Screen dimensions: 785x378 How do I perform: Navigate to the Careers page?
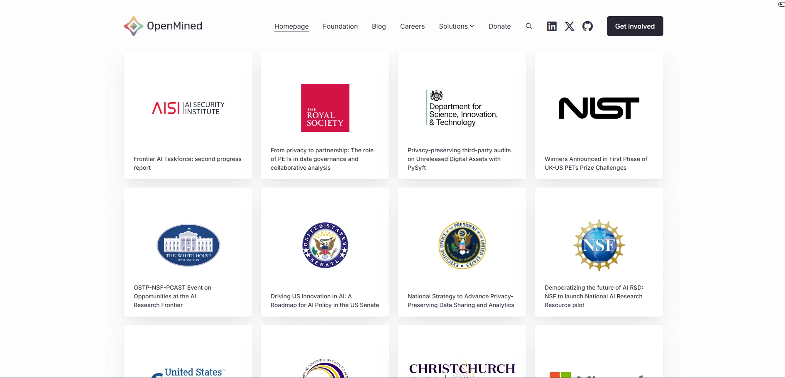pyautogui.click(x=412, y=26)
